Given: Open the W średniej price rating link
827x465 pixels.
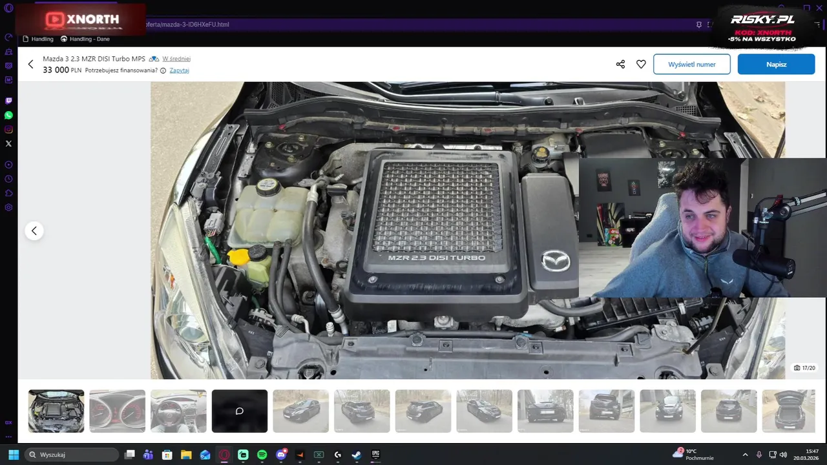Looking at the screenshot, I should click(176, 59).
